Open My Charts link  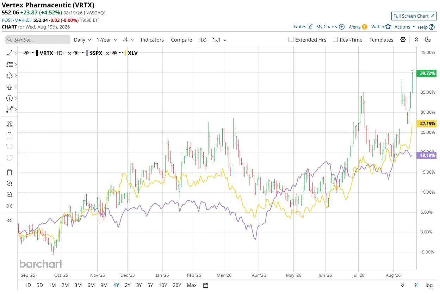pos(330,27)
